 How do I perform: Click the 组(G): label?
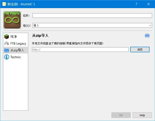coord(27,26)
